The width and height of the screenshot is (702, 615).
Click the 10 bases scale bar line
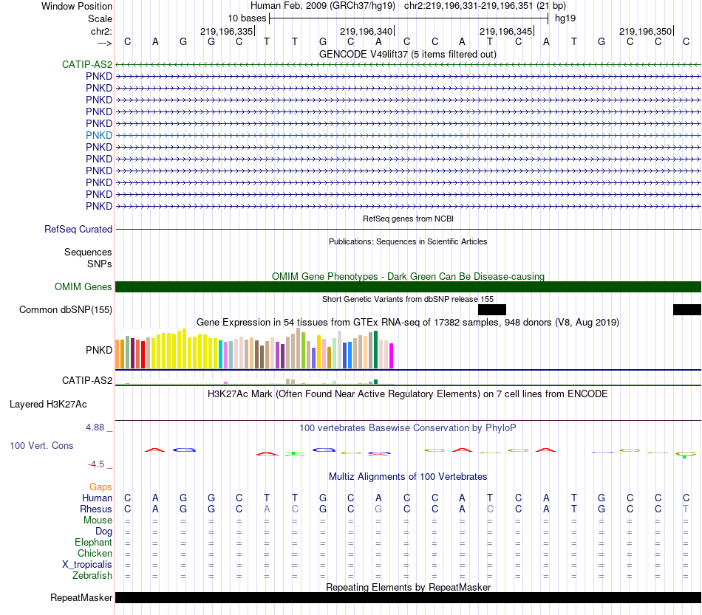[x=409, y=18]
